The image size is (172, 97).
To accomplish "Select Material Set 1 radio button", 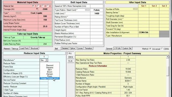I will tap(33, 6).
